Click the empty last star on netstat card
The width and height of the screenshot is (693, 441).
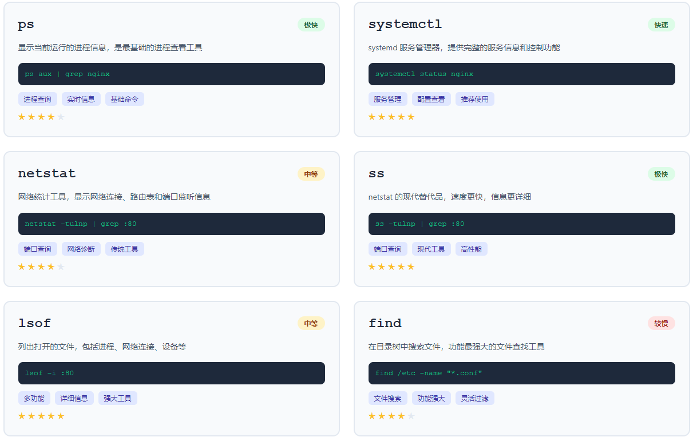tap(61, 267)
